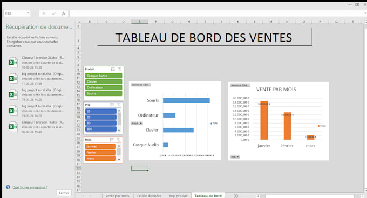367x198 pixels.
Task: Open the Insert Function fx icon
Action: point(63,13)
